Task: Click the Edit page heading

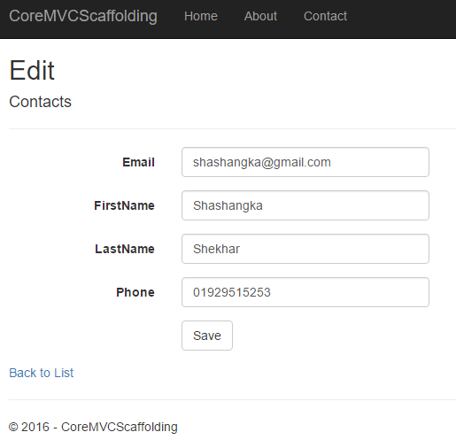Action: (32, 70)
